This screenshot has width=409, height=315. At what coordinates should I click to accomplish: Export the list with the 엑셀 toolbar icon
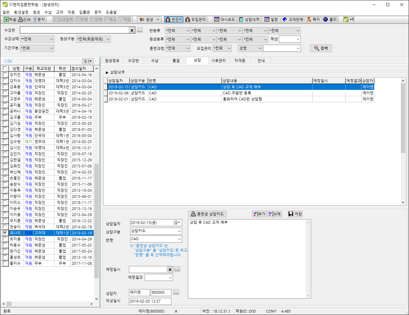[10, 19]
